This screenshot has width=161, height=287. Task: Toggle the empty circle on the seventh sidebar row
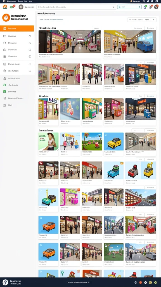30,71
